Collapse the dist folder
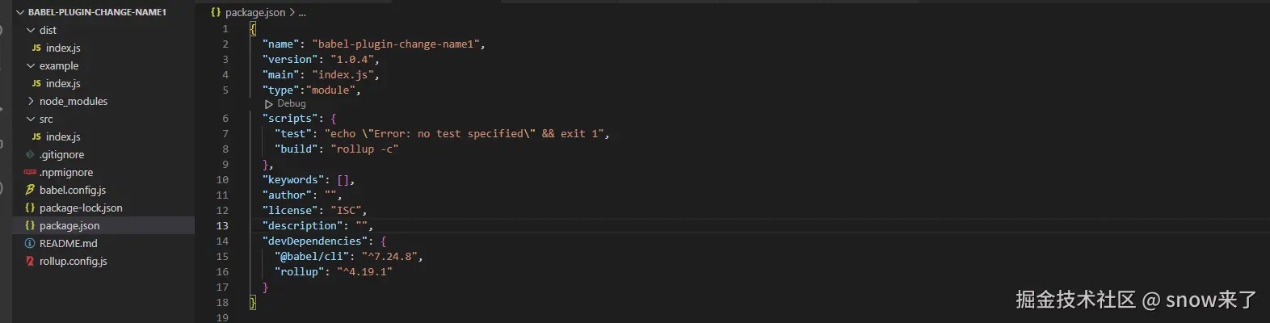Screen dimensions: 1270x323 point(31,30)
